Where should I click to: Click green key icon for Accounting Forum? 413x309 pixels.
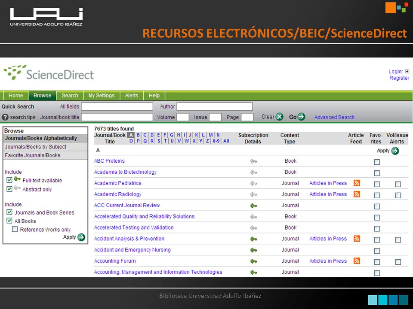tap(254, 261)
